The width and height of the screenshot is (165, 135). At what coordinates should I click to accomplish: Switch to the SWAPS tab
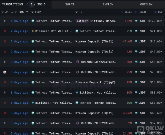(70, 4)
